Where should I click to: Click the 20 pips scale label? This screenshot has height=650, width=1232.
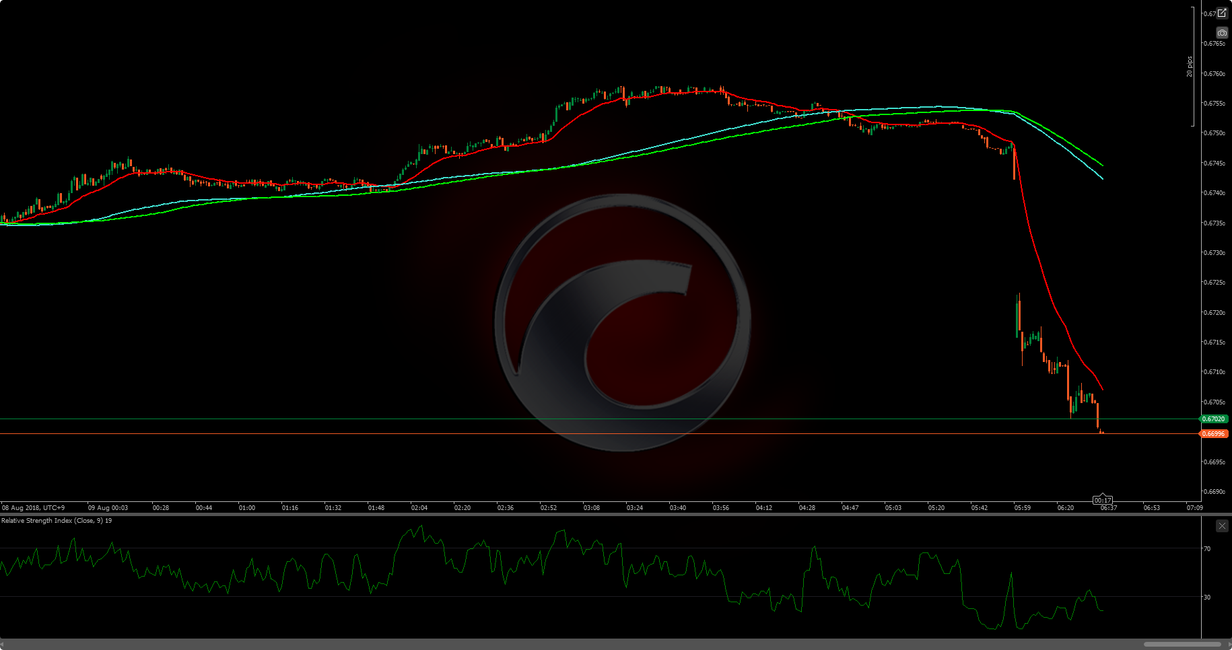[x=1190, y=67]
